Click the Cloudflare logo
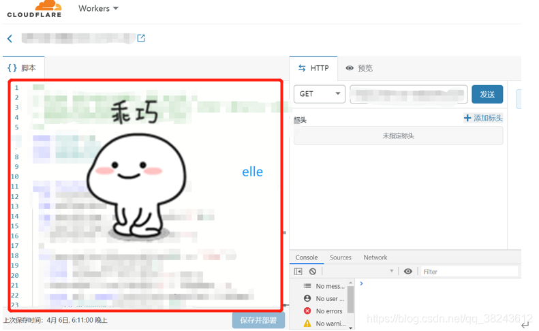The width and height of the screenshot is (539, 331). (34, 10)
